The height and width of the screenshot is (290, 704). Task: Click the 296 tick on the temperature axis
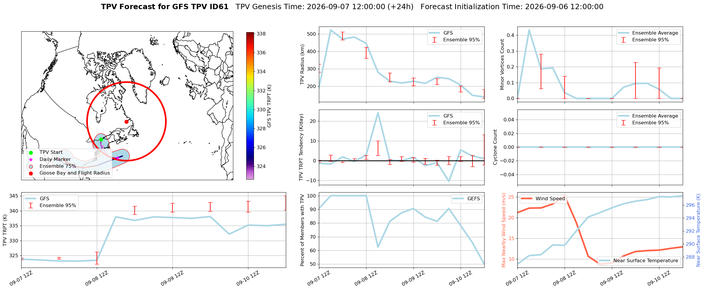point(690,205)
